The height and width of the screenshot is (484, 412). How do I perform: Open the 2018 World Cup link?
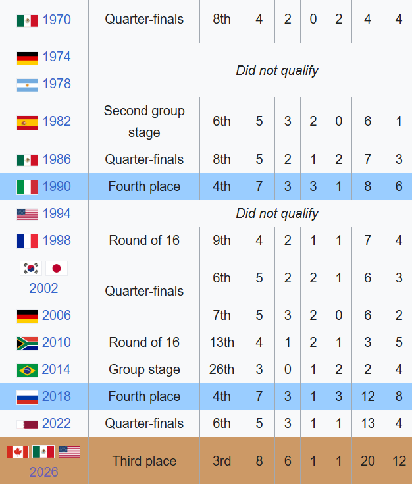coord(57,396)
